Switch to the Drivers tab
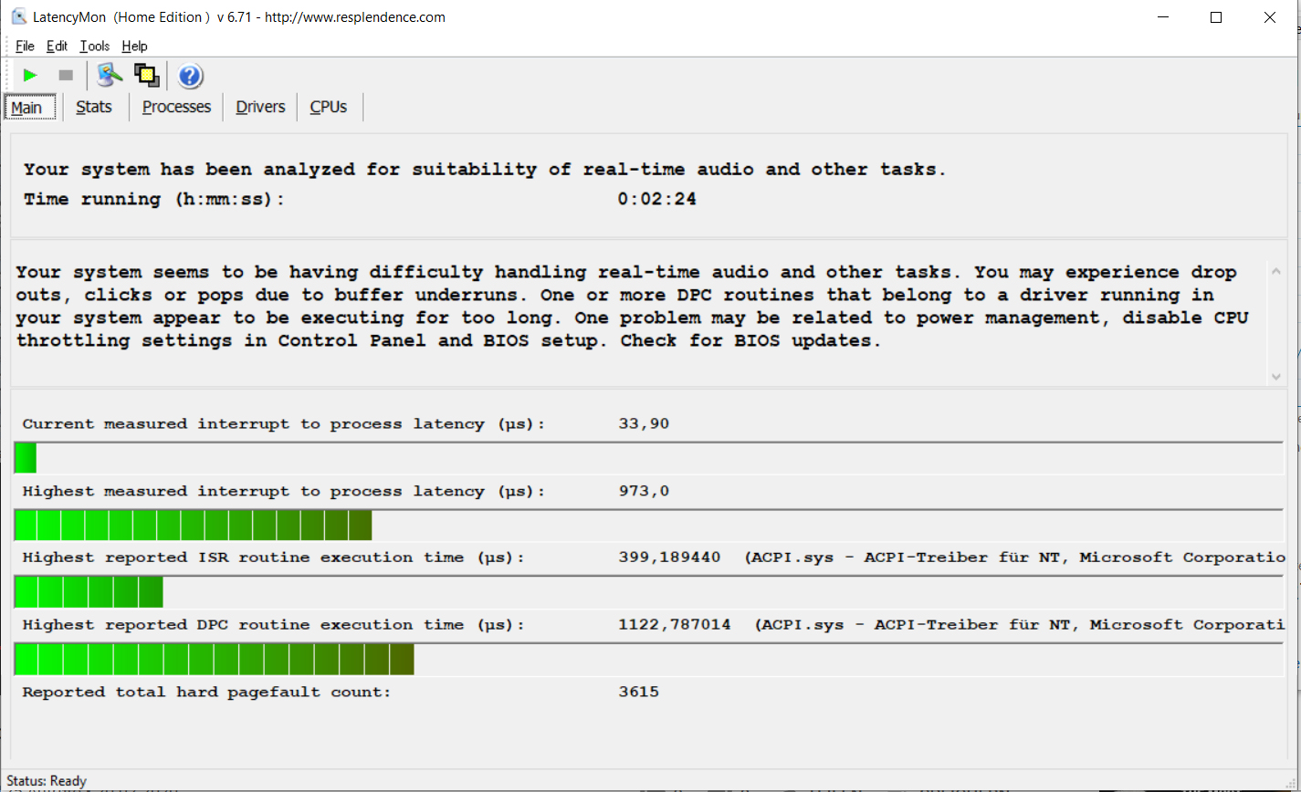 260,107
